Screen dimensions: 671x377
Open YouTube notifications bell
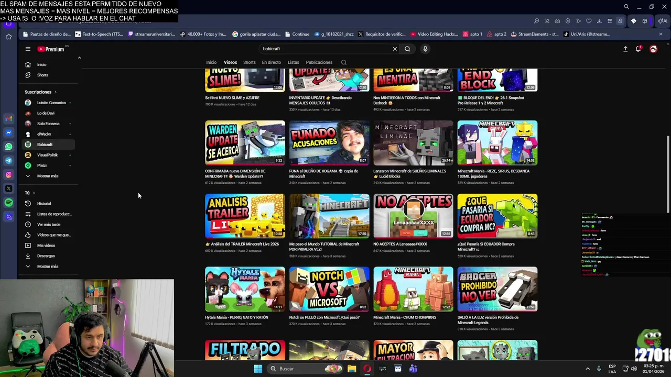638,49
